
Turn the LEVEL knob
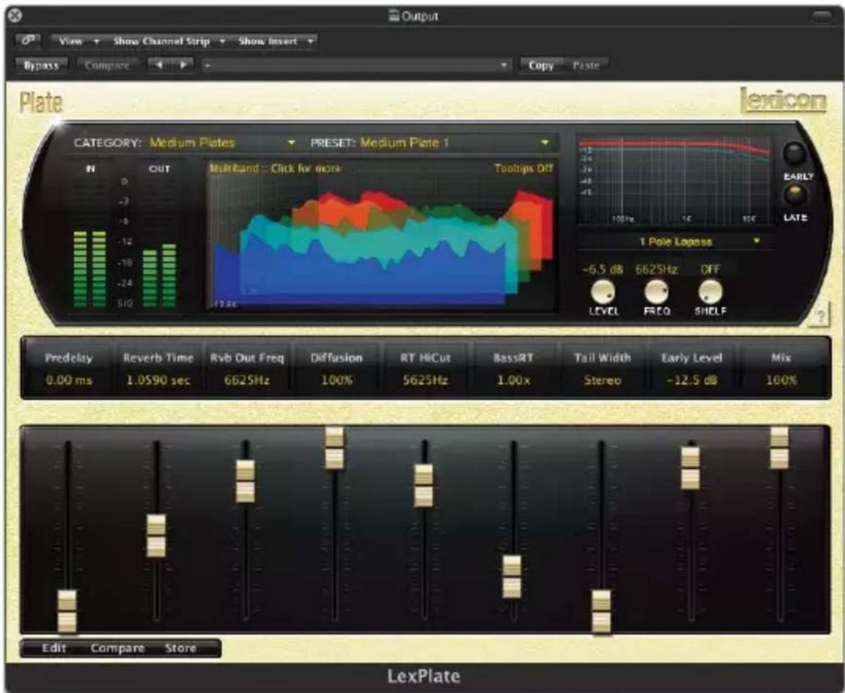coord(603,292)
